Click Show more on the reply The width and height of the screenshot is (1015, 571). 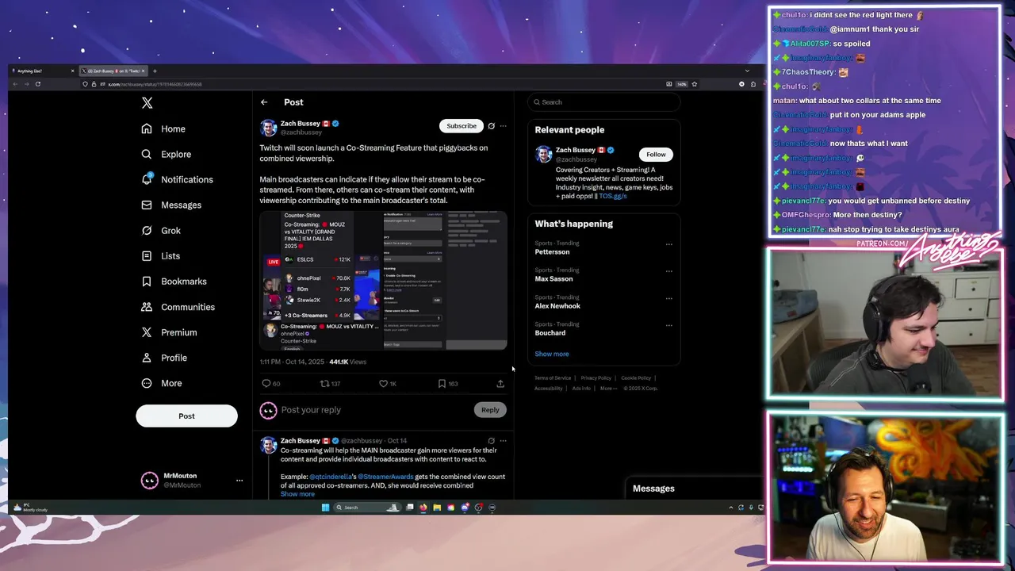coord(297,494)
